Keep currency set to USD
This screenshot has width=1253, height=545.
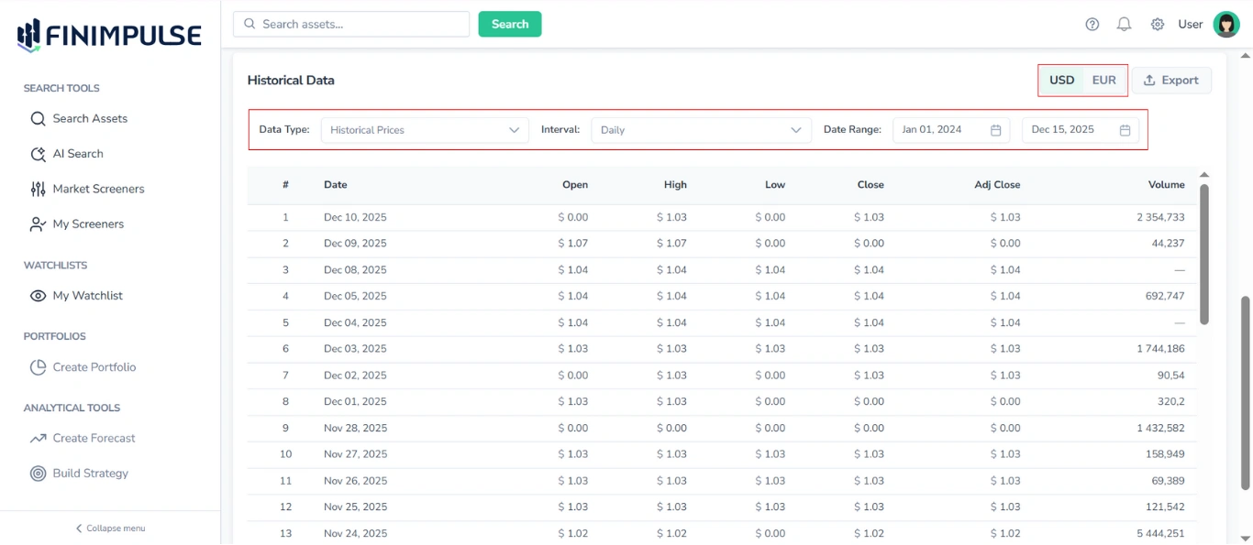pos(1061,80)
